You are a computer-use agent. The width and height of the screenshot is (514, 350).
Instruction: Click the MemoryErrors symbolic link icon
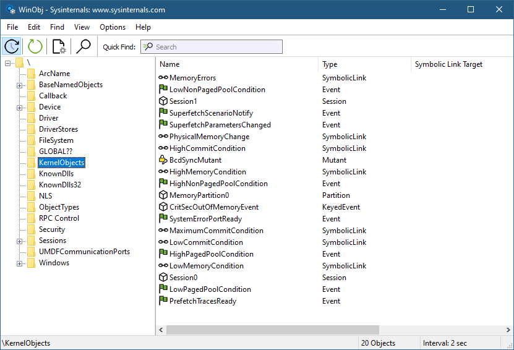(163, 78)
